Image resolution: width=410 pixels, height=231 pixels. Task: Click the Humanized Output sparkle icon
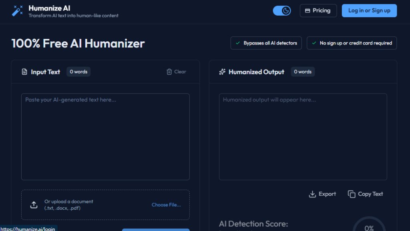[222, 72]
